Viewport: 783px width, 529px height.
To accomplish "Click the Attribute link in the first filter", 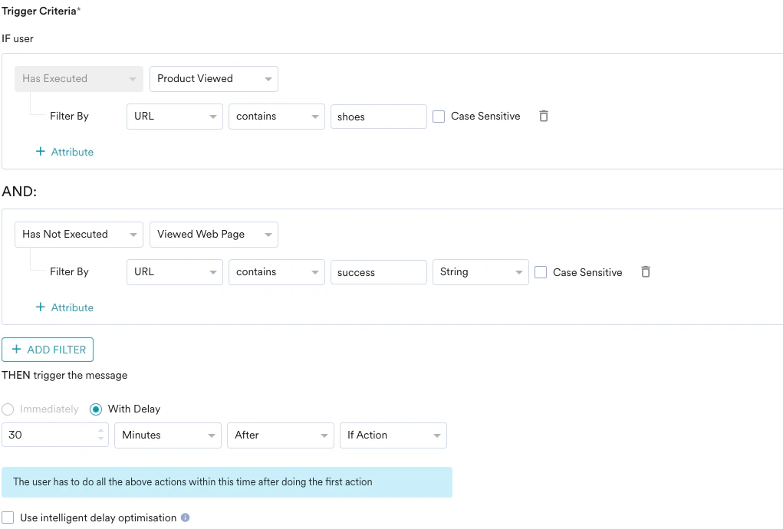I will click(71, 152).
